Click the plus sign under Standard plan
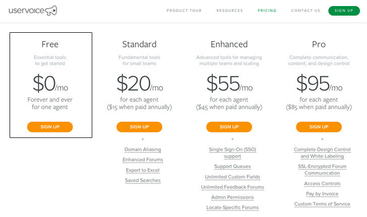This screenshot has width=367, height=217. tap(143, 139)
